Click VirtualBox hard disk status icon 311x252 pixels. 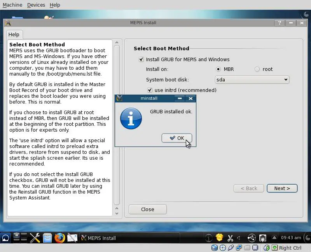coord(215,248)
